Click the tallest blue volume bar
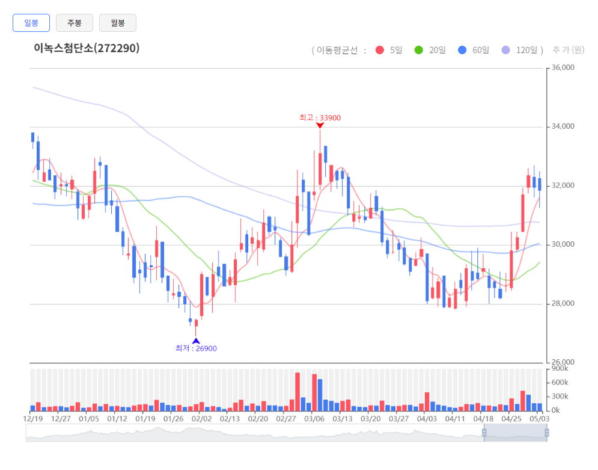This screenshot has height=470, width=598. tap(320, 395)
